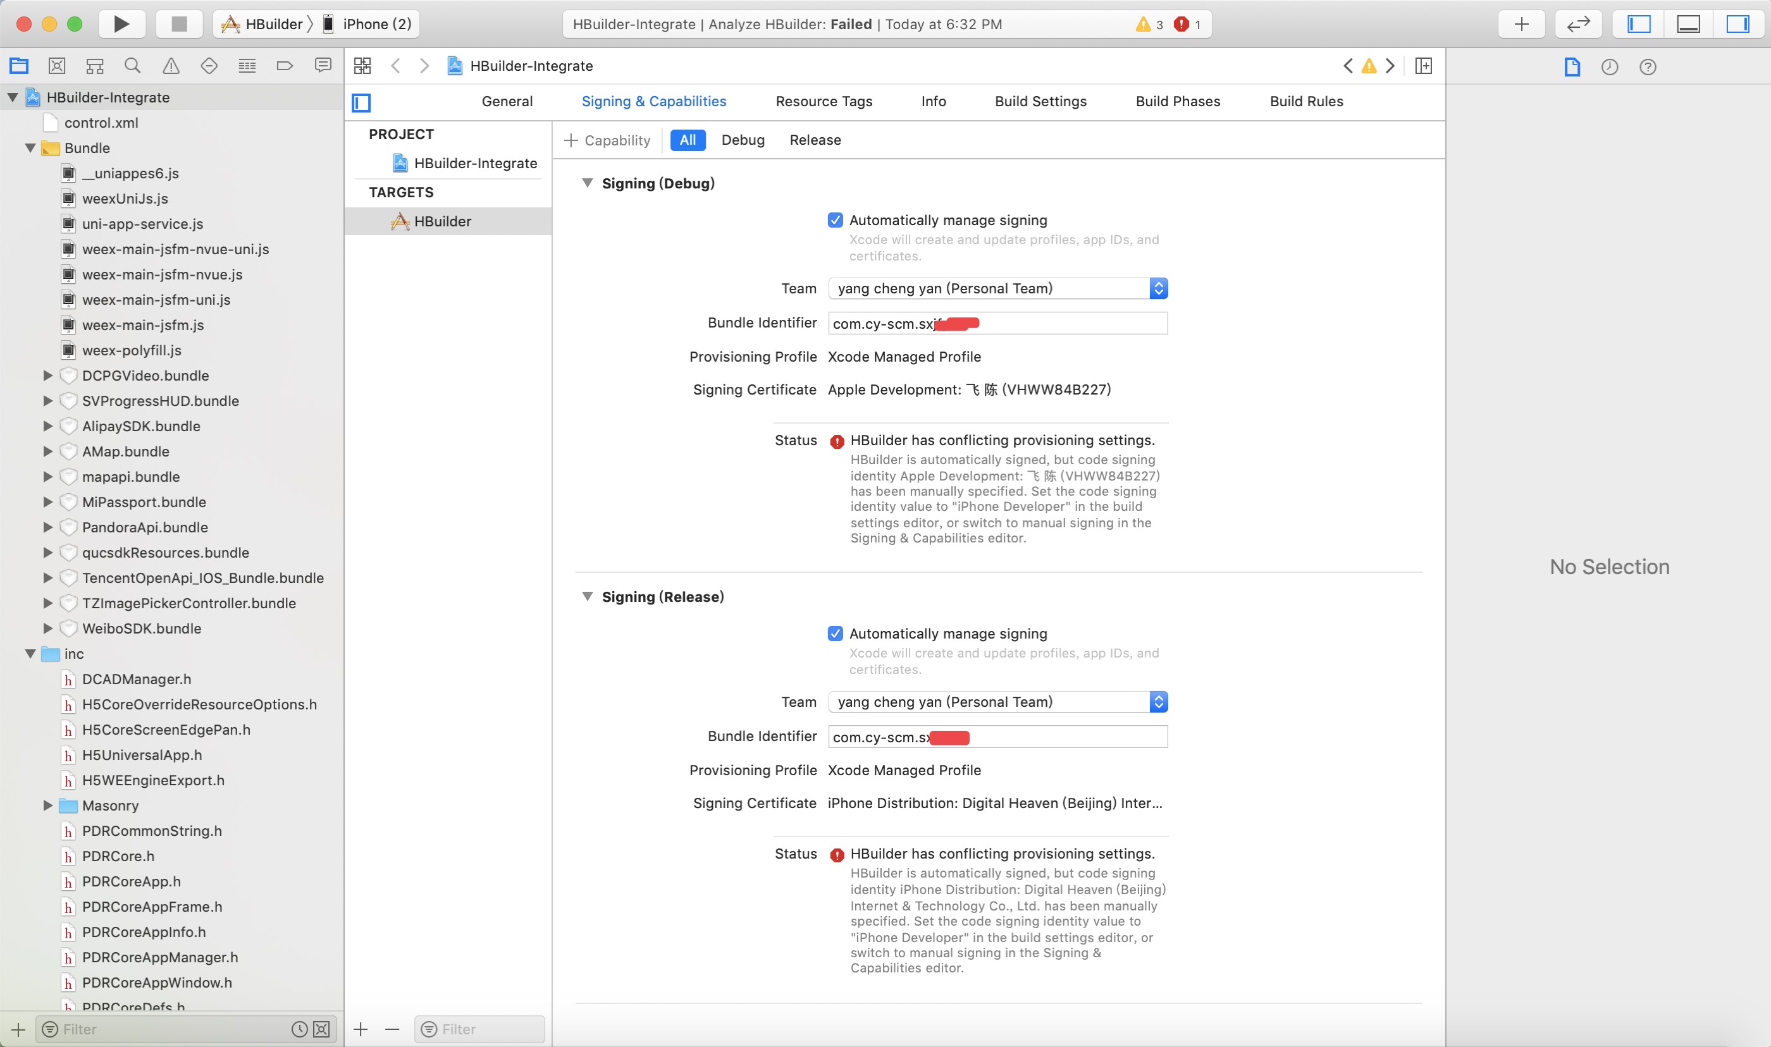Jump to previous issue arrow

click(x=1348, y=66)
